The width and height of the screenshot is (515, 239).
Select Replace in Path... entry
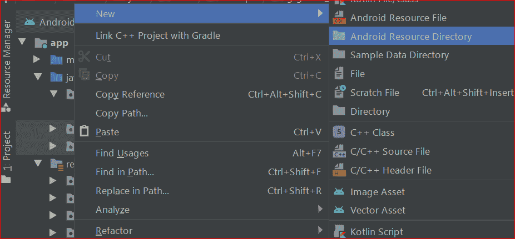coord(202,191)
